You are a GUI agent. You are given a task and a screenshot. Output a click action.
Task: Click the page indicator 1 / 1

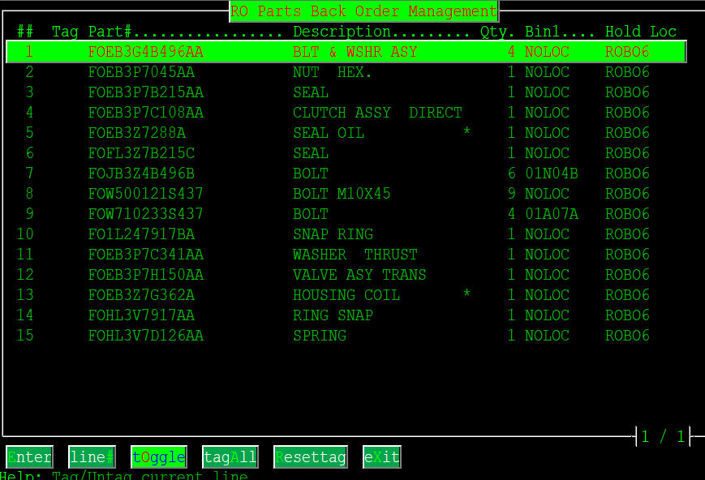[663, 436]
